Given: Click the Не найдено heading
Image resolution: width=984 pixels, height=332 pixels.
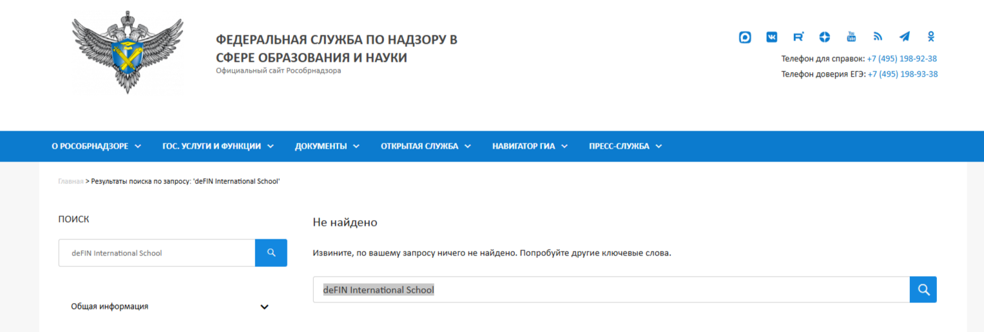Looking at the screenshot, I should 345,223.
